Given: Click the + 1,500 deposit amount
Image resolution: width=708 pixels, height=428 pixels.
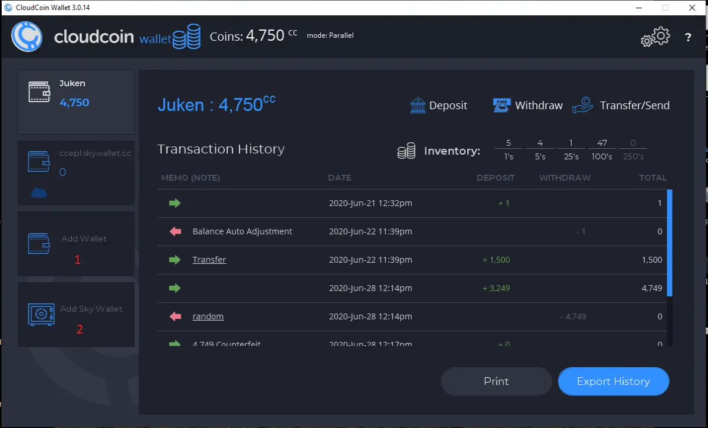Looking at the screenshot, I should pyautogui.click(x=496, y=260).
